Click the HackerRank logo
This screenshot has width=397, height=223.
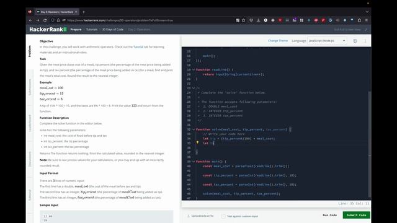48,29
